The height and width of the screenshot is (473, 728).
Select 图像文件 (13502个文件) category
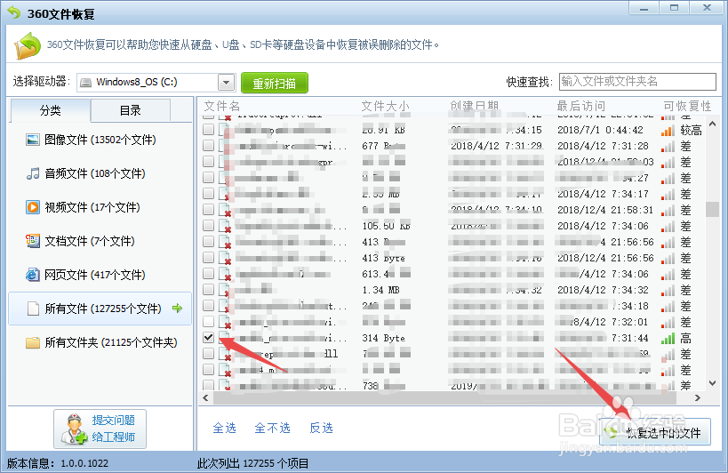click(x=100, y=140)
